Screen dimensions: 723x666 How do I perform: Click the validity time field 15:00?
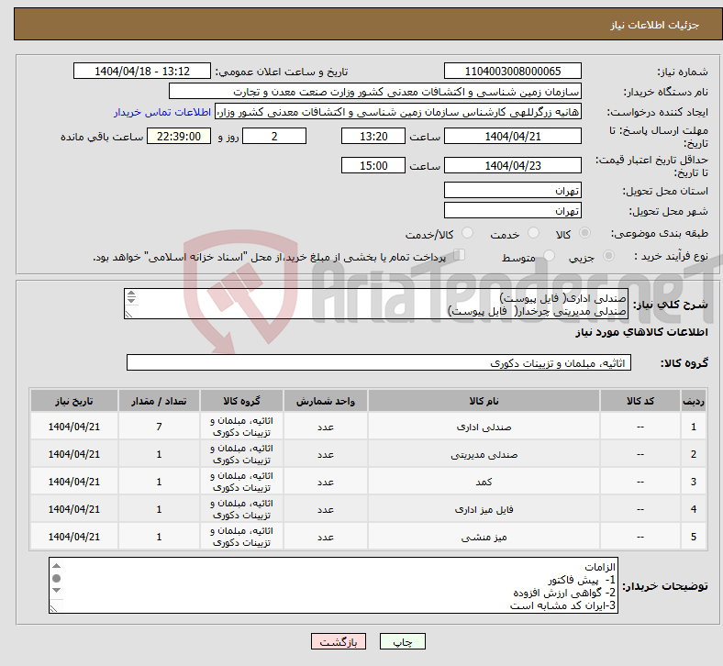373,165
